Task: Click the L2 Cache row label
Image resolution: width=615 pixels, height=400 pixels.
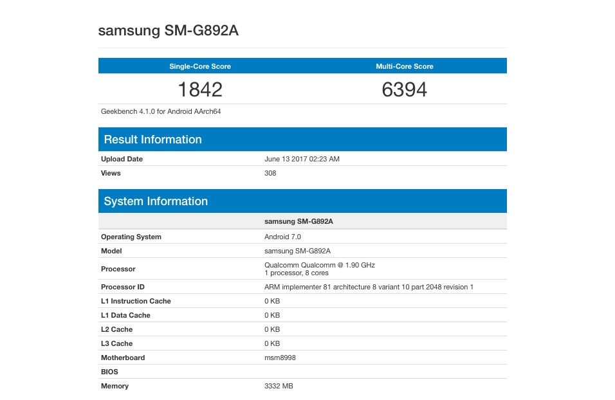Action: [116, 329]
